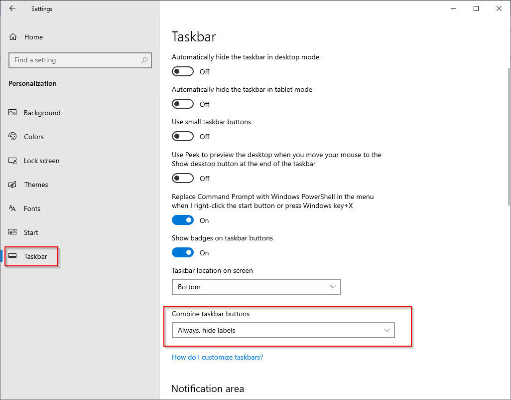Toggle Peek to preview the desktop

182,178
